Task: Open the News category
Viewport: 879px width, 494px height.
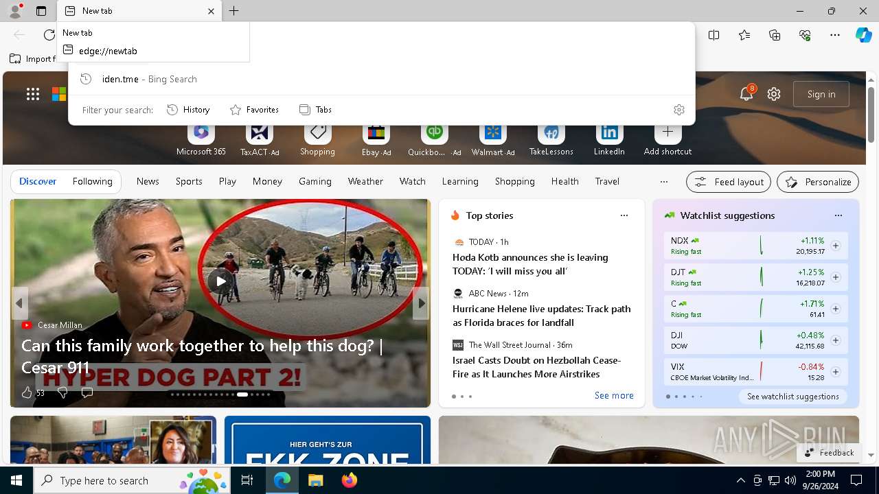Action: [148, 181]
